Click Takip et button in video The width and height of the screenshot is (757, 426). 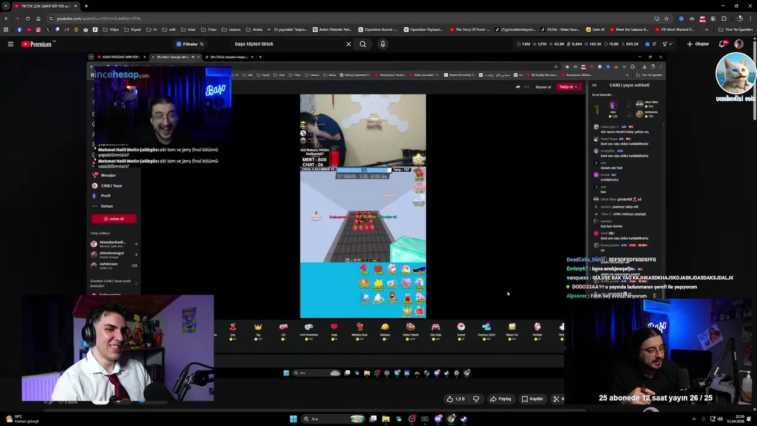click(569, 87)
